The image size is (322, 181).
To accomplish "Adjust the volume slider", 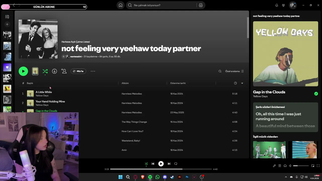I will (301, 166).
